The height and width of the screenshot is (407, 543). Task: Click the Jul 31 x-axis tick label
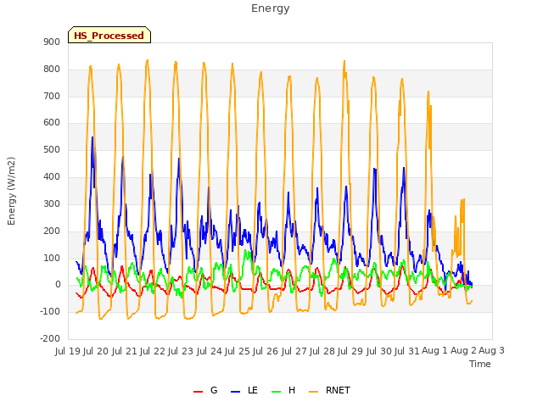(407, 351)
